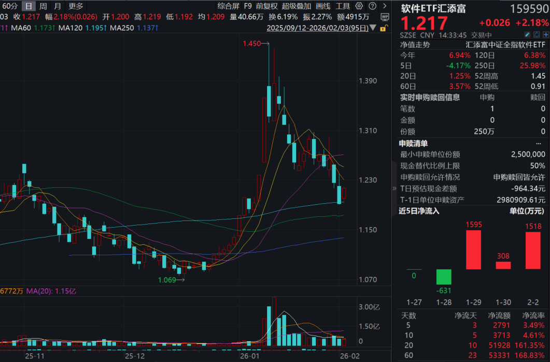Open the 申赎清单 ellipsis menu

coord(538,144)
